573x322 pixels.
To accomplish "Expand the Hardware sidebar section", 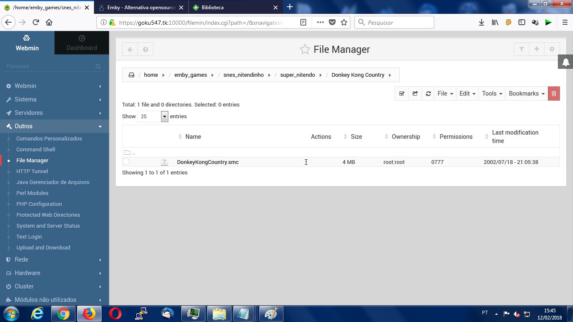I will tap(55, 273).
